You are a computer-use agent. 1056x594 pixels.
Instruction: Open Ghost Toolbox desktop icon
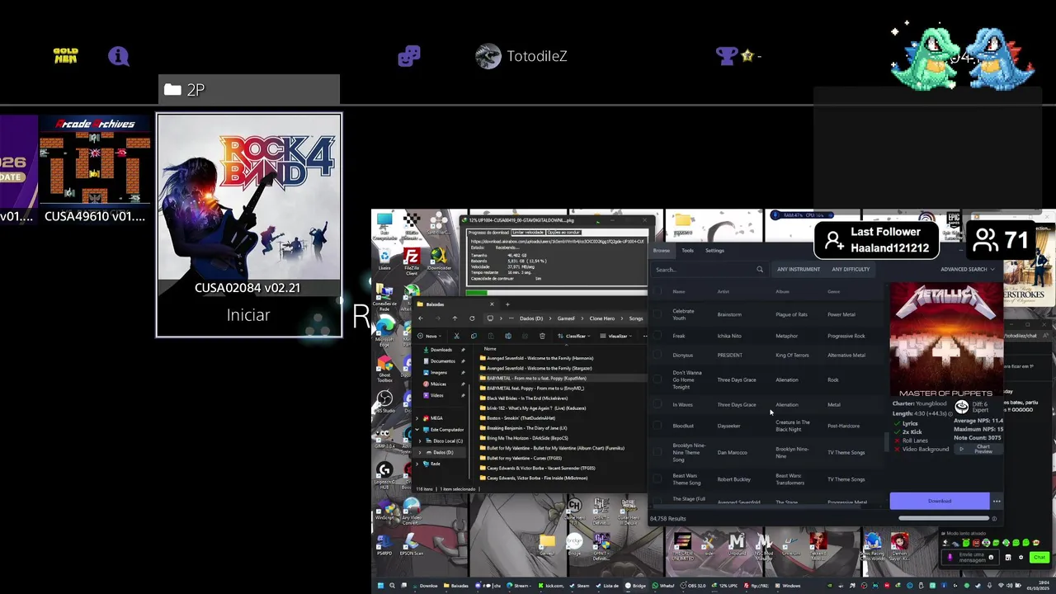(x=384, y=367)
